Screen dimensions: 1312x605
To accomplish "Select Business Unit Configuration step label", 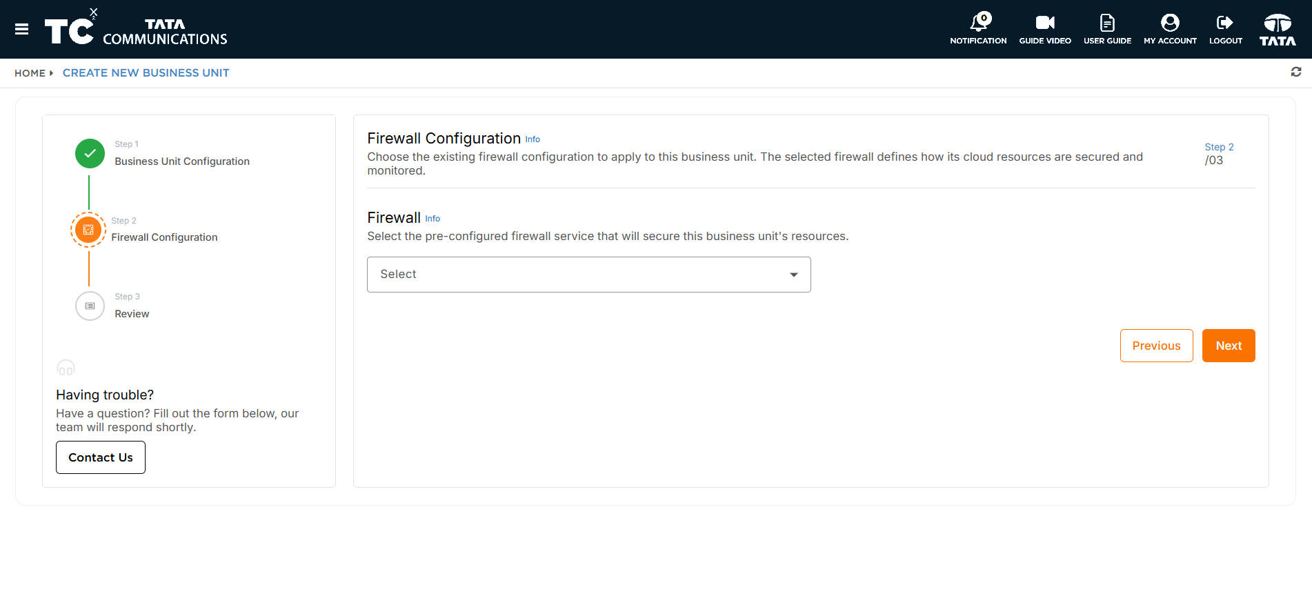I will click(182, 161).
